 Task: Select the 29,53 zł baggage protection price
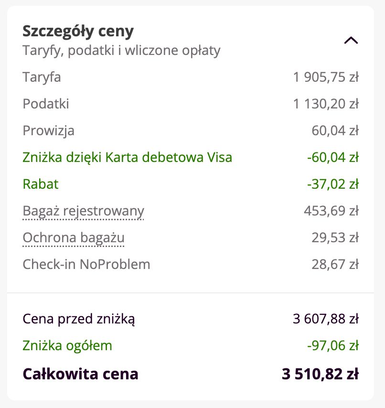tap(335, 237)
